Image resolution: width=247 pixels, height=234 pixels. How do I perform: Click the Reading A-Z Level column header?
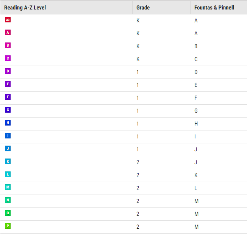coord(25,8)
